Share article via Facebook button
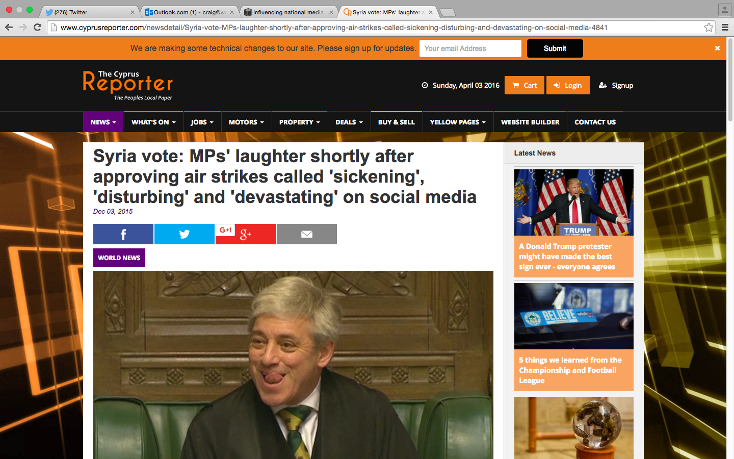The image size is (734, 459). (123, 234)
